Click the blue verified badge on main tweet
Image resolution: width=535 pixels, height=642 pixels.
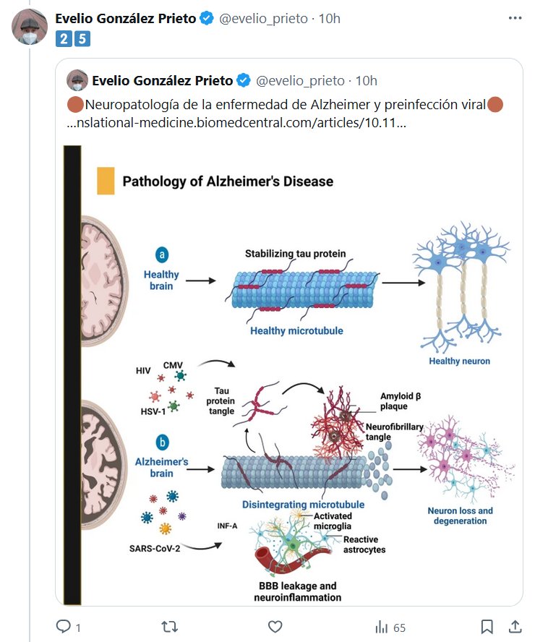(207, 19)
